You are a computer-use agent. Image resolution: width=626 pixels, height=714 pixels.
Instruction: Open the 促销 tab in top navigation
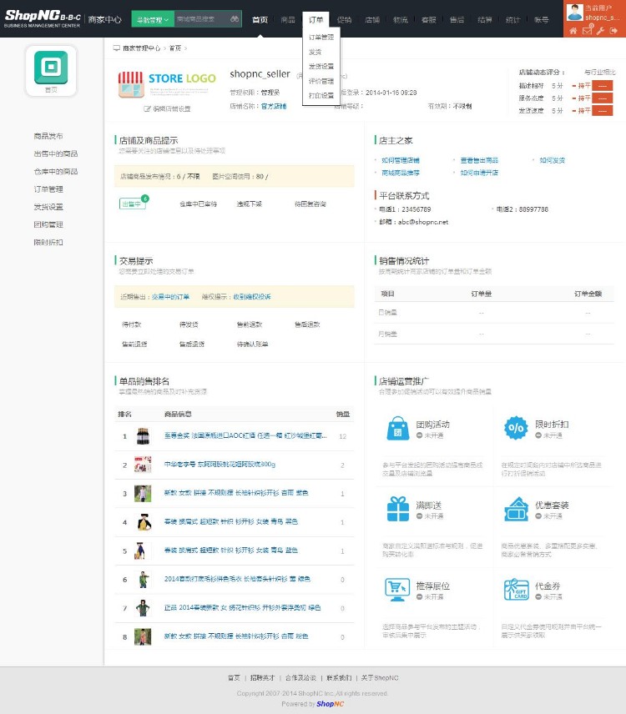click(344, 19)
